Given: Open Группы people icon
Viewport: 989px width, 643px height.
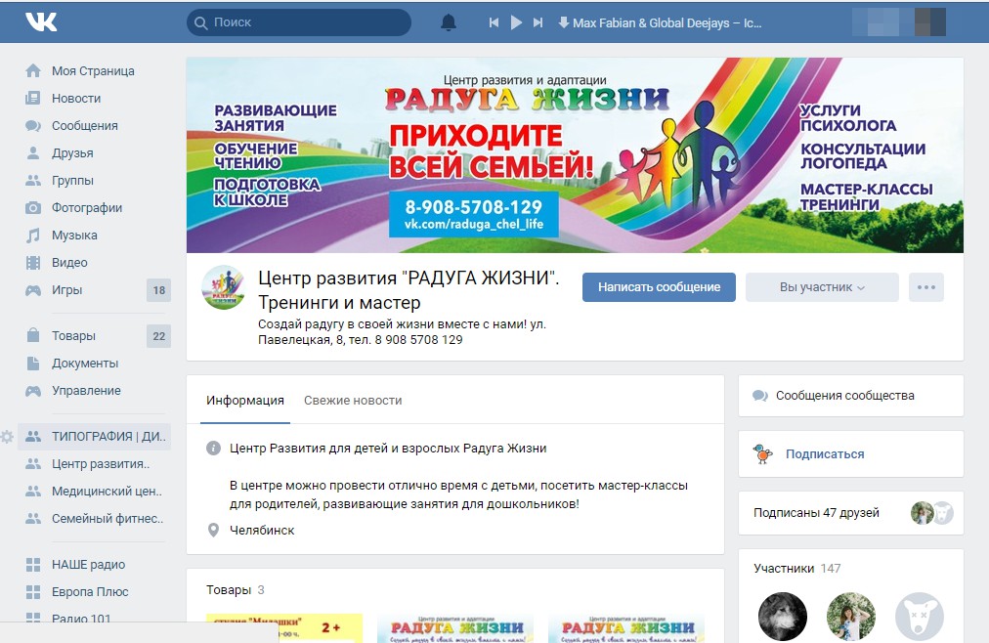Looking at the screenshot, I should click(33, 180).
